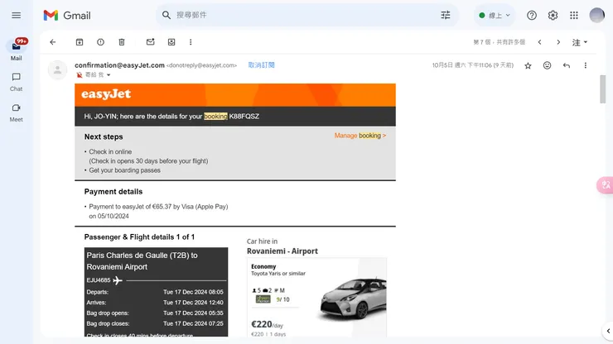
Task: Click the Gmail logo
Action: tap(67, 16)
